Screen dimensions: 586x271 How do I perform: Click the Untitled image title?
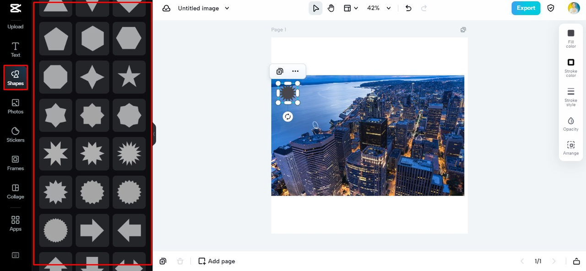[x=198, y=8]
